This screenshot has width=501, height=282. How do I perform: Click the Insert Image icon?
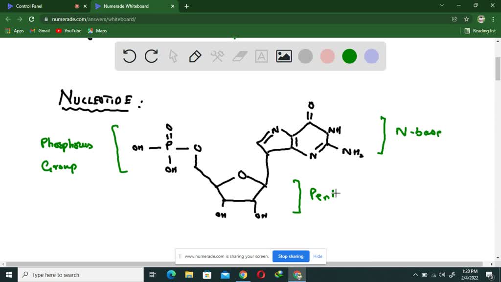click(x=283, y=56)
